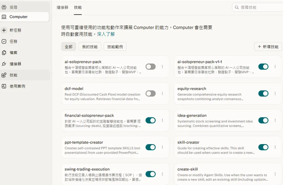This screenshot has width=283, height=185.
Task: Click the magnifier icon in 搜尋技能 box
Action: [x=237, y=7]
